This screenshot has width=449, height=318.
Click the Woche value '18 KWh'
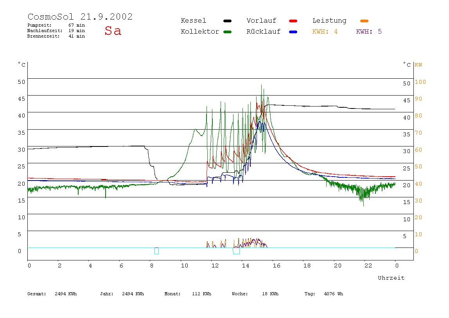tap(270, 294)
